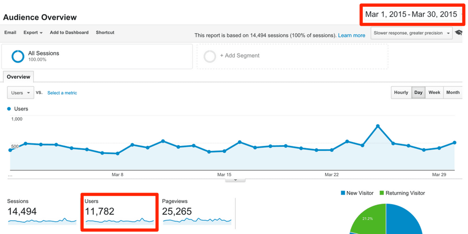Click the All Sessions donut icon
468x234 pixels.
pos(18,56)
